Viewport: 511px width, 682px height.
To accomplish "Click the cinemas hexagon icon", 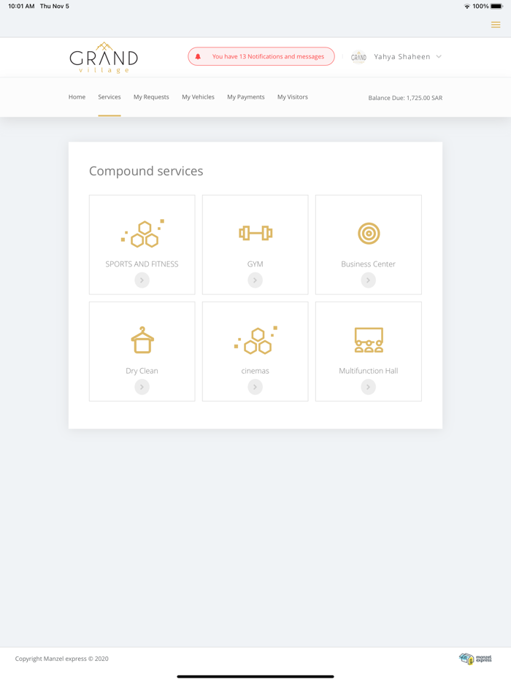I will coord(255,340).
